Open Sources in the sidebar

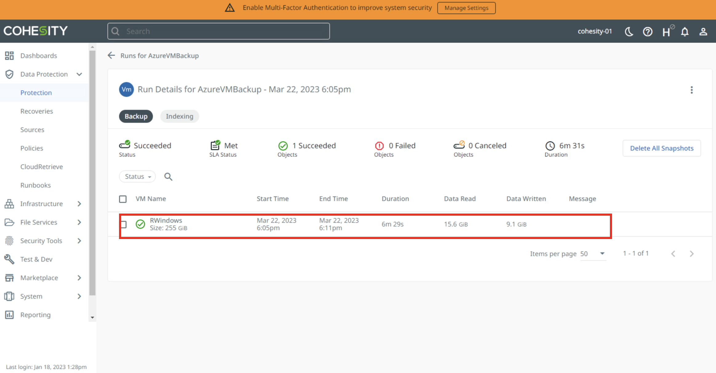point(32,130)
